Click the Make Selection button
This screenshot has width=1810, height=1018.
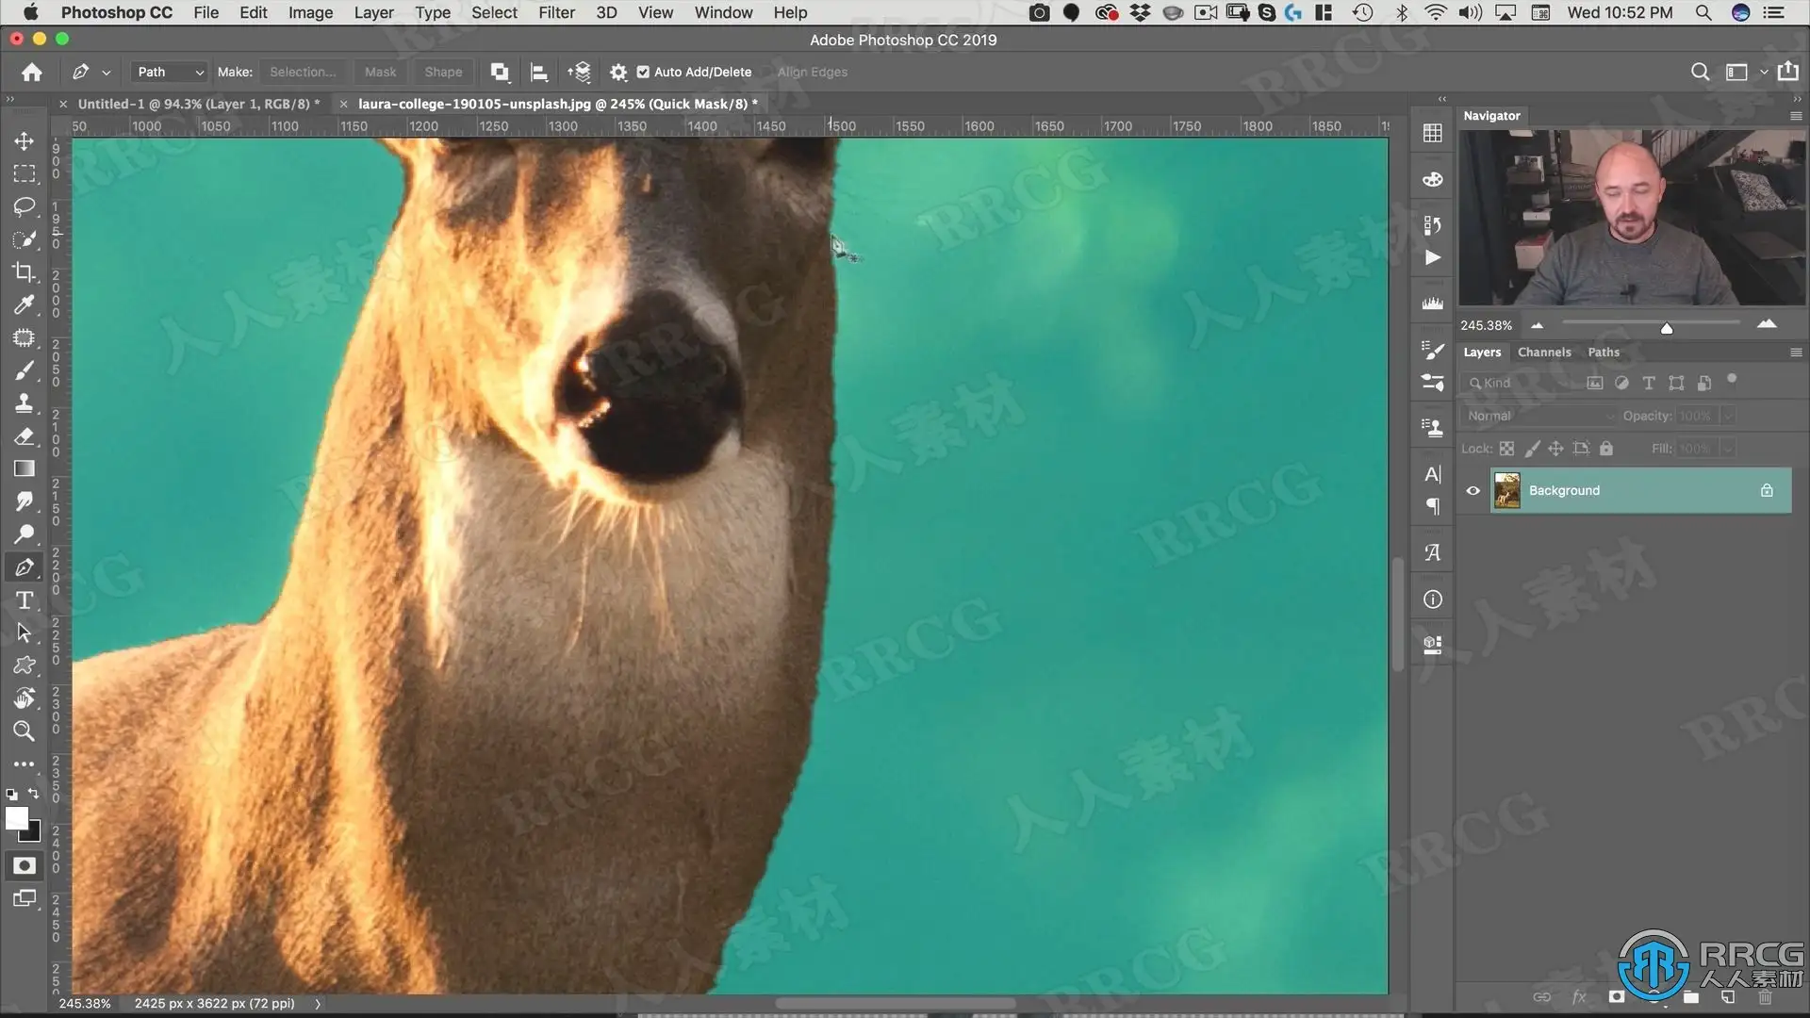[x=303, y=72]
